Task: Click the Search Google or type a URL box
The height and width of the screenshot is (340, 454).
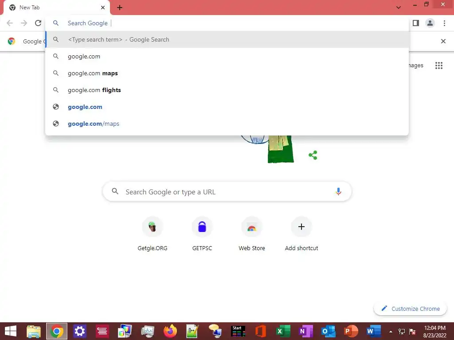Action: pos(227,191)
